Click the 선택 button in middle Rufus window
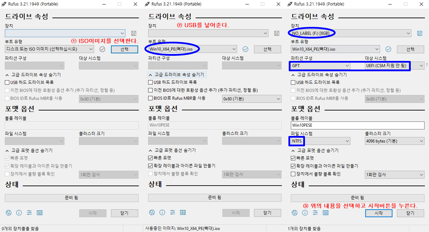The width and height of the screenshot is (429, 232). pyautogui.click(x=267, y=49)
